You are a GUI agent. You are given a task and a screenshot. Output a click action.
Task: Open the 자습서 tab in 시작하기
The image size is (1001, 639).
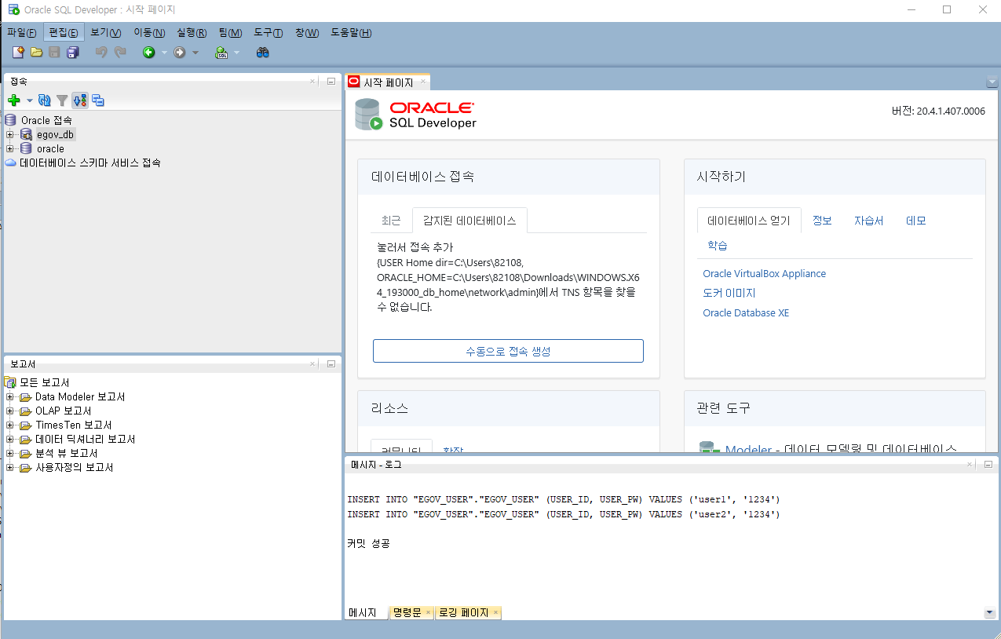tap(869, 221)
